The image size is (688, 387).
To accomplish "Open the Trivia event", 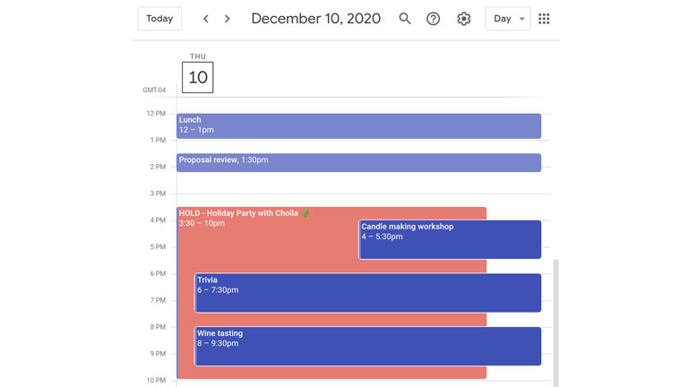I will click(x=367, y=293).
